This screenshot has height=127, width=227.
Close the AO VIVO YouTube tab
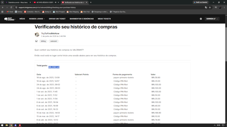58,3
